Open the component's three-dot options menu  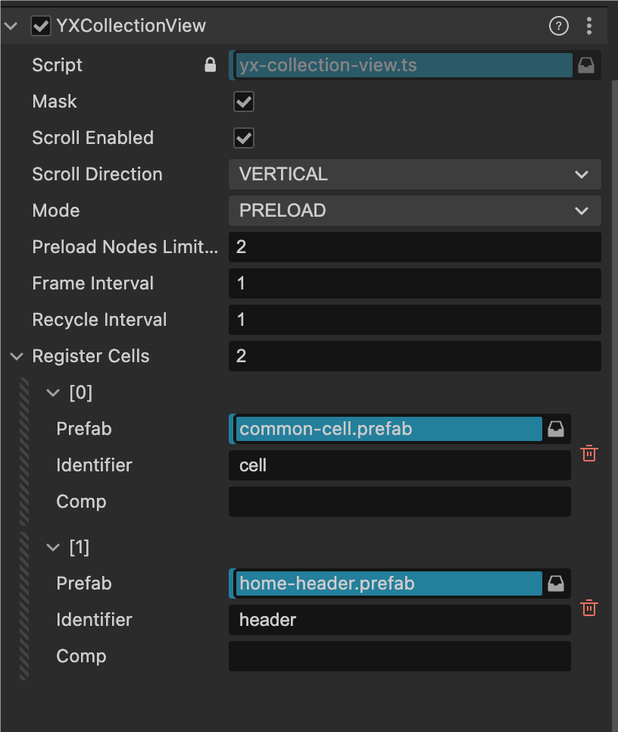click(589, 26)
